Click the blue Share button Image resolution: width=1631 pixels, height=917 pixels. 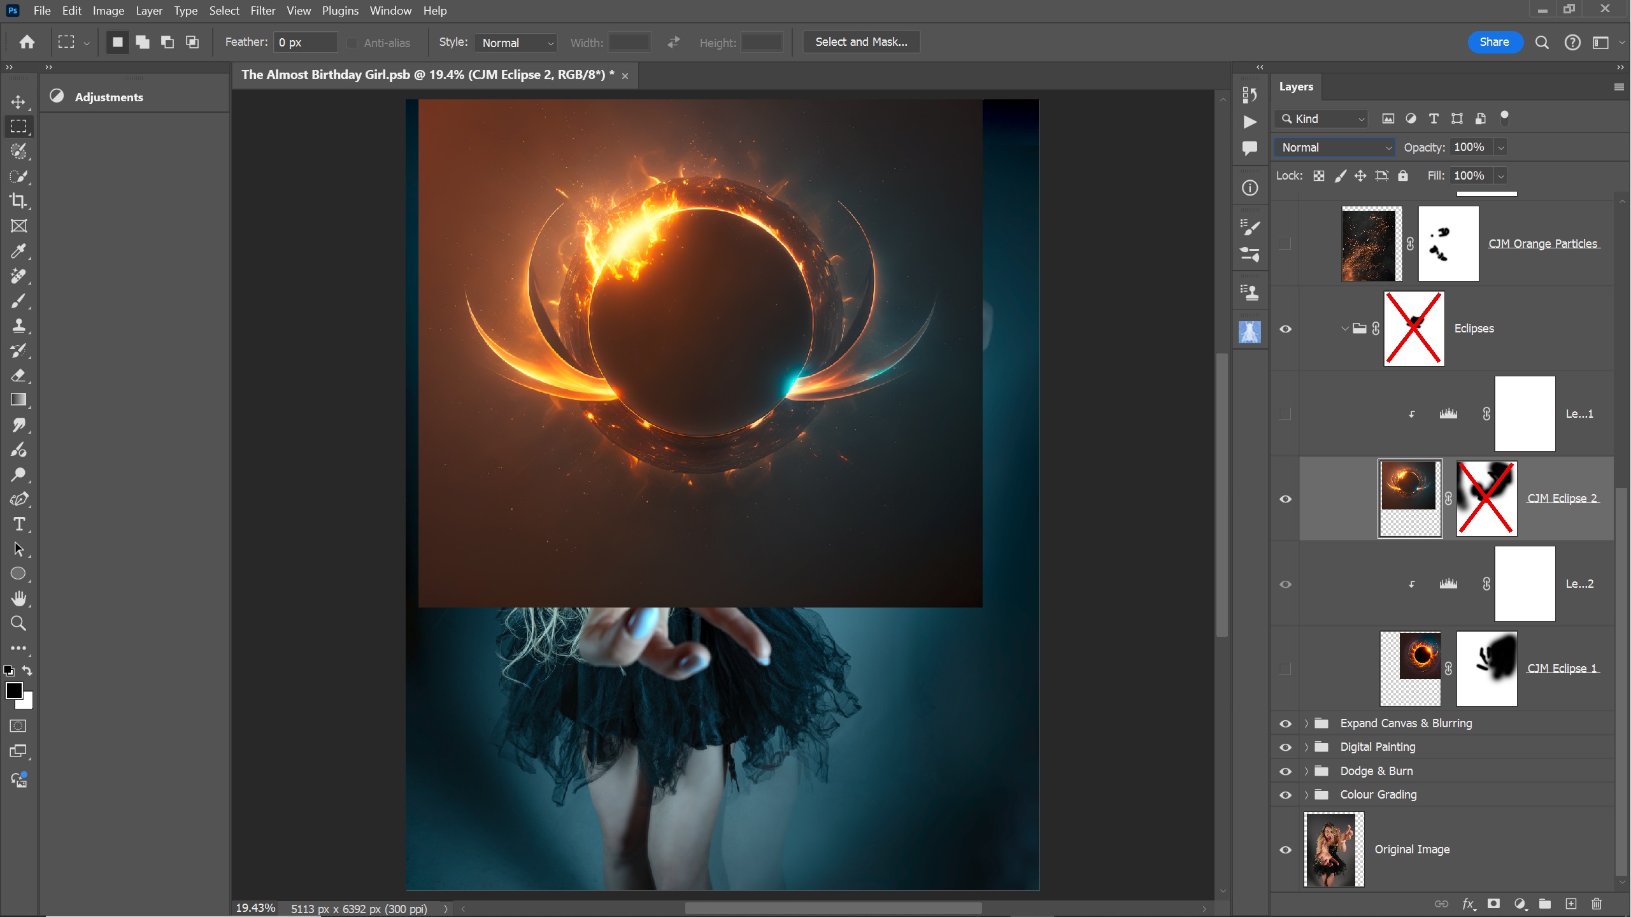(1494, 42)
